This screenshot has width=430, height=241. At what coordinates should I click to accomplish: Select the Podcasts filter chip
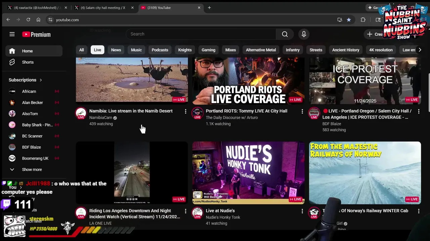click(160, 50)
